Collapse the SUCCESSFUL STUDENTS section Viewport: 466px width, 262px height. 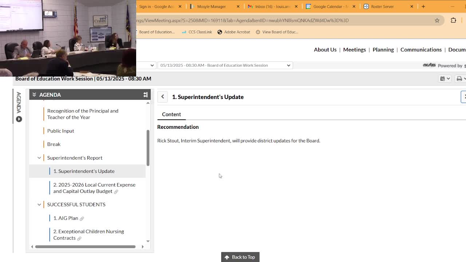pyautogui.click(x=39, y=205)
